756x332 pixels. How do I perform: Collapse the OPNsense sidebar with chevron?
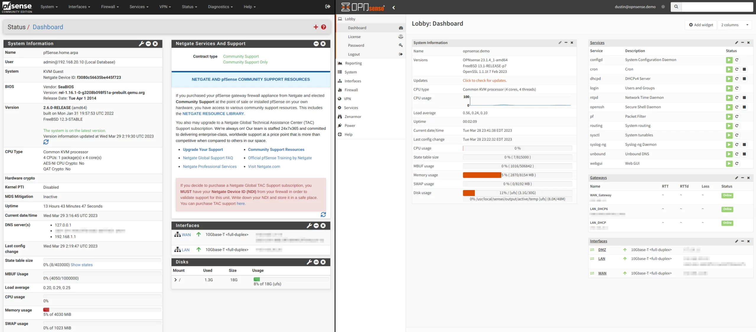coord(394,8)
